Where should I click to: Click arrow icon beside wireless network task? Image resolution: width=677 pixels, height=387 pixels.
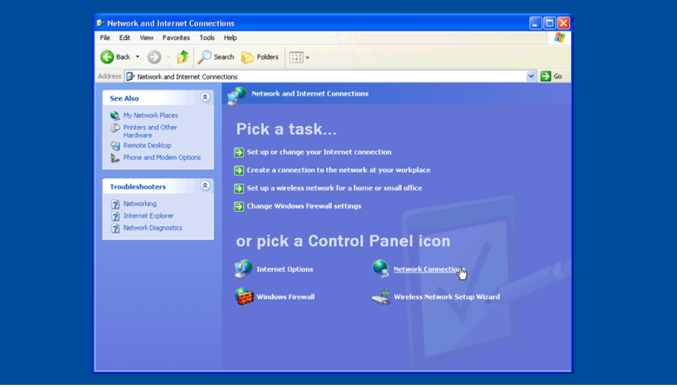pyautogui.click(x=239, y=189)
